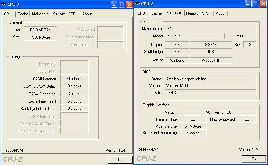Click Bank Cycle Time (Trc) value 9 clocks
Image resolution: width=268 pixels, height=165 pixels.
click(74, 108)
